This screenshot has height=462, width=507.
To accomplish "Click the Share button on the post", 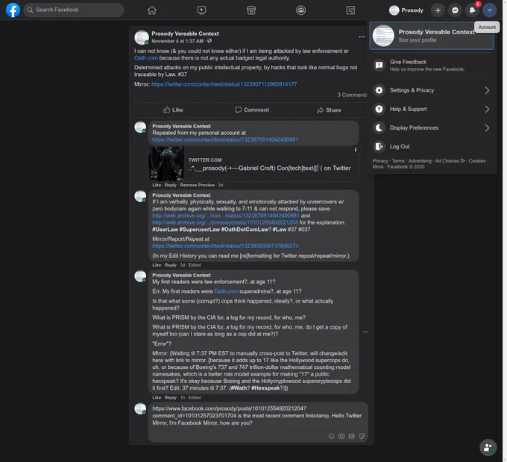I will [x=329, y=110].
